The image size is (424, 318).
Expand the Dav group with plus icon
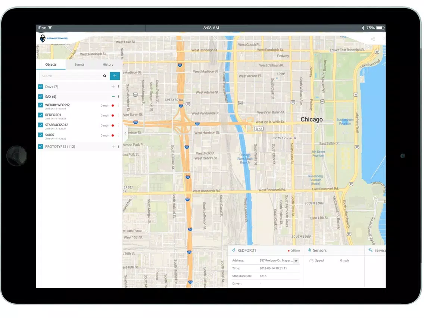pyautogui.click(x=113, y=87)
